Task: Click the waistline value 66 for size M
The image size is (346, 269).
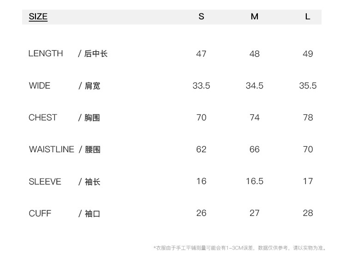Action: (254, 149)
